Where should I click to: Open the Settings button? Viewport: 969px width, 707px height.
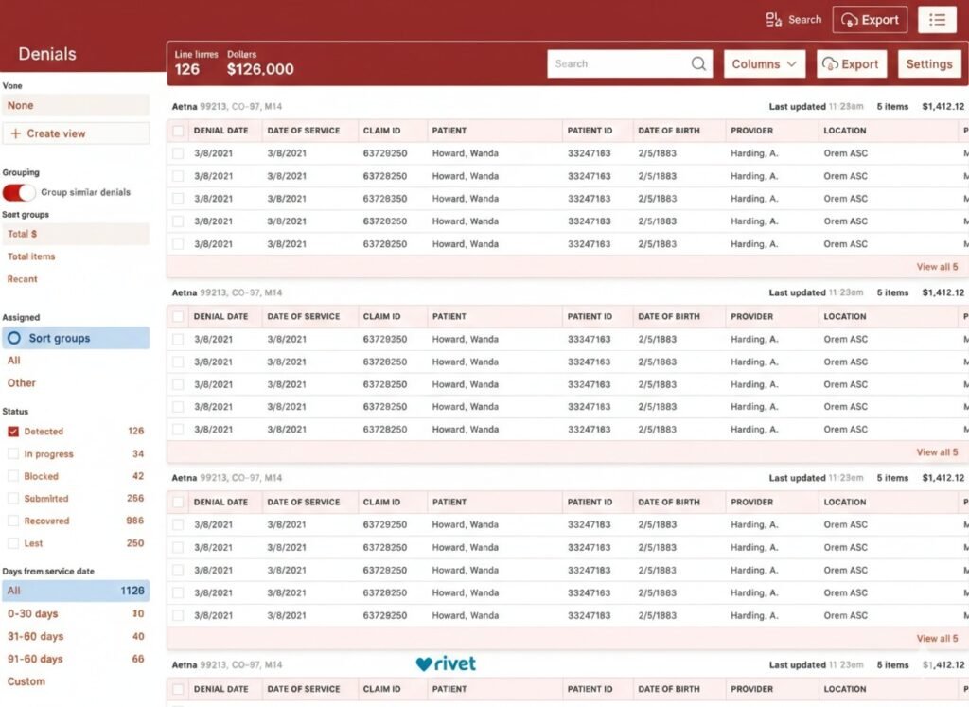tap(928, 64)
